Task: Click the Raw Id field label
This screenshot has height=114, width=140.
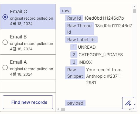Action: click(74, 18)
